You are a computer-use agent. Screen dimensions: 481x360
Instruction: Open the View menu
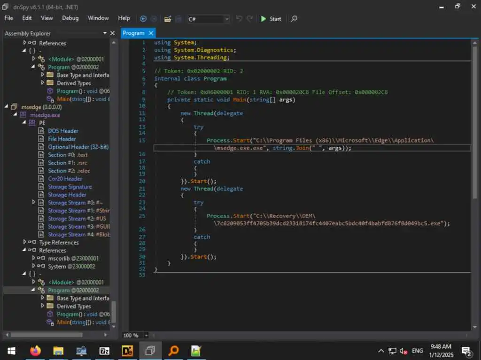tap(47, 18)
